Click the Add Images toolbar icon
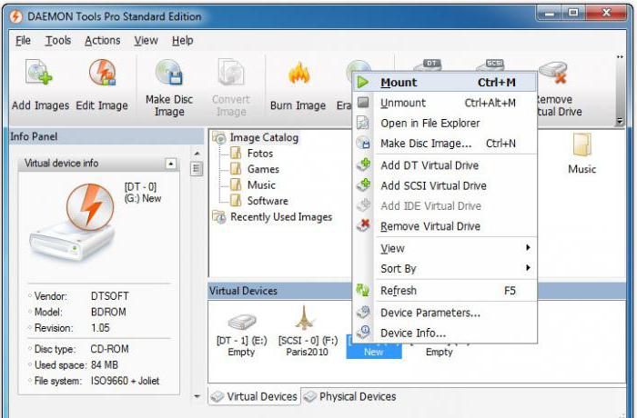 40,73
